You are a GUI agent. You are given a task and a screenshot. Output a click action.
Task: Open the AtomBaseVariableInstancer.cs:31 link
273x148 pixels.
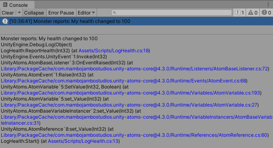click(136, 120)
